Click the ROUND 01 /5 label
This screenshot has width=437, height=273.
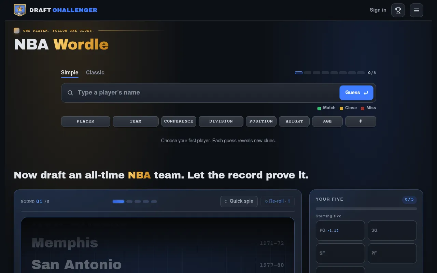click(35, 202)
